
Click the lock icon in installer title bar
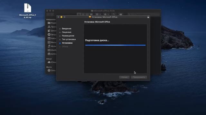coord(148,17)
